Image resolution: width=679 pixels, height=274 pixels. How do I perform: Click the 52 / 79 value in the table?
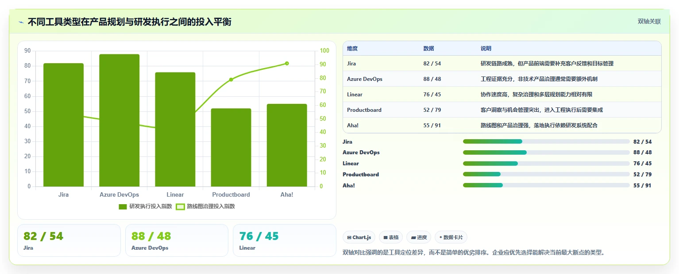tap(432, 110)
